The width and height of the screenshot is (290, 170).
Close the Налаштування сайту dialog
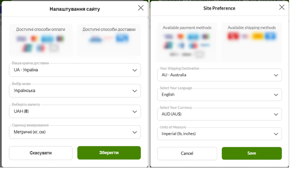(x=141, y=8)
